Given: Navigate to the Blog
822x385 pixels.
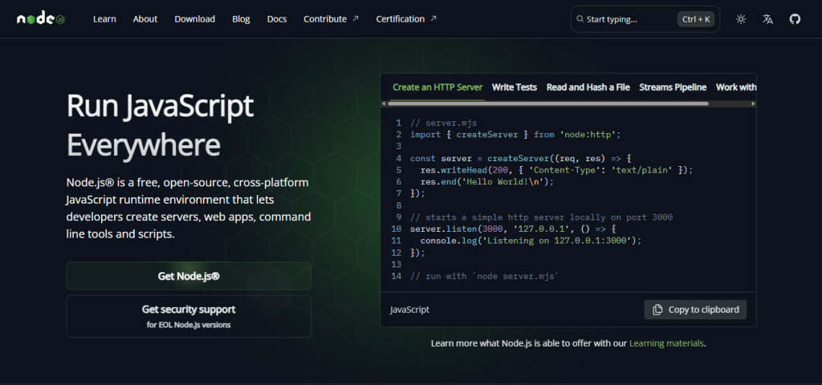Looking at the screenshot, I should coord(241,18).
